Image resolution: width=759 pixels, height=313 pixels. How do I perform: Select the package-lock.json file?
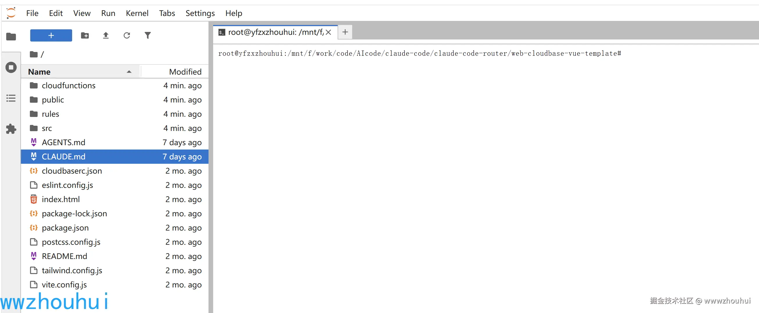115,214
